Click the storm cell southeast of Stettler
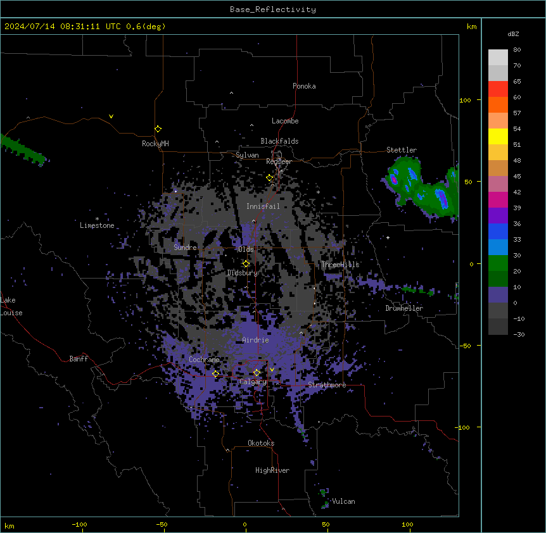Screen dimensions: 546x533 click(x=422, y=187)
